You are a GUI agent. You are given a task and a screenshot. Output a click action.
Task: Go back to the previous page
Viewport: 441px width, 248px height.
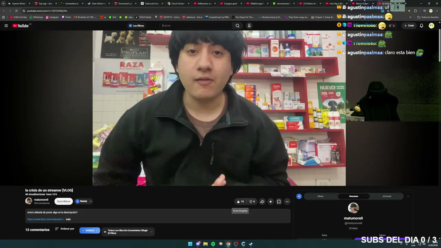pyautogui.click(x=4, y=11)
